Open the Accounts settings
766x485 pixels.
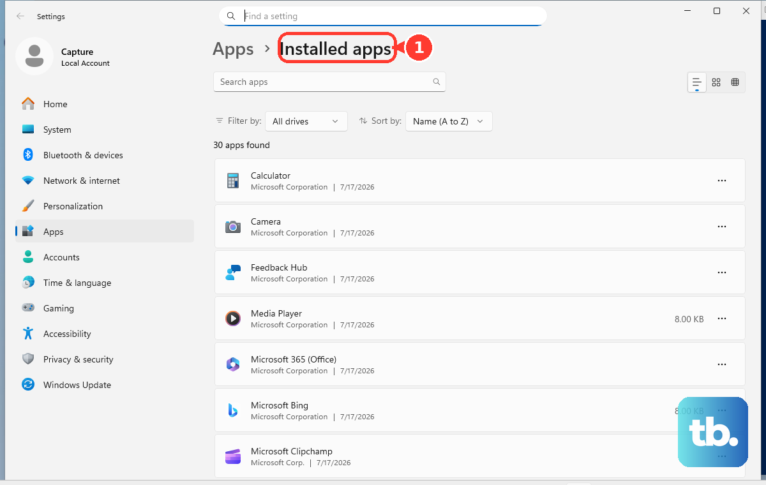point(105,257)
